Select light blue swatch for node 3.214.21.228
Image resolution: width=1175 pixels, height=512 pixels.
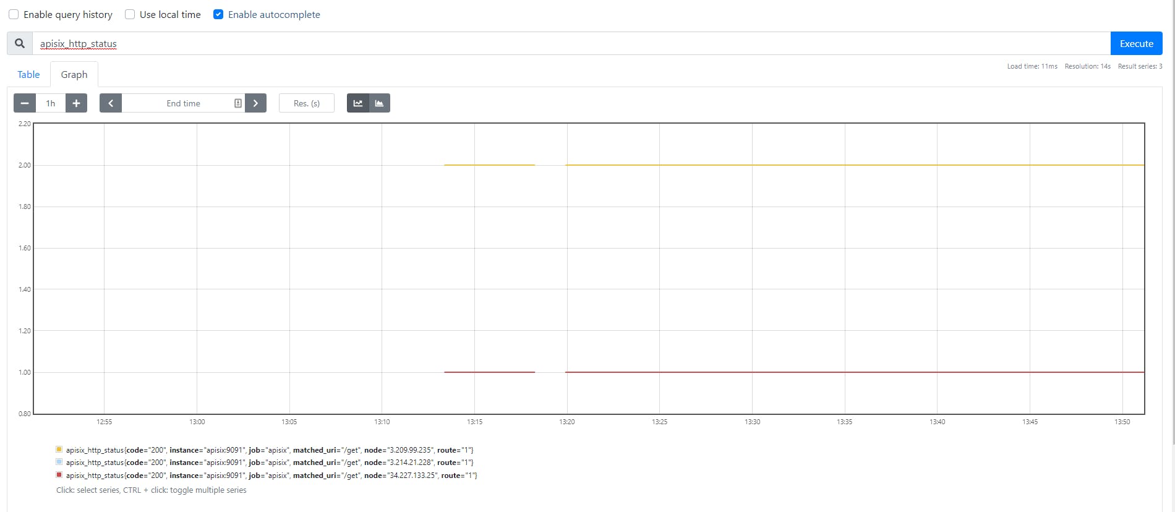(x=59, y=462)
